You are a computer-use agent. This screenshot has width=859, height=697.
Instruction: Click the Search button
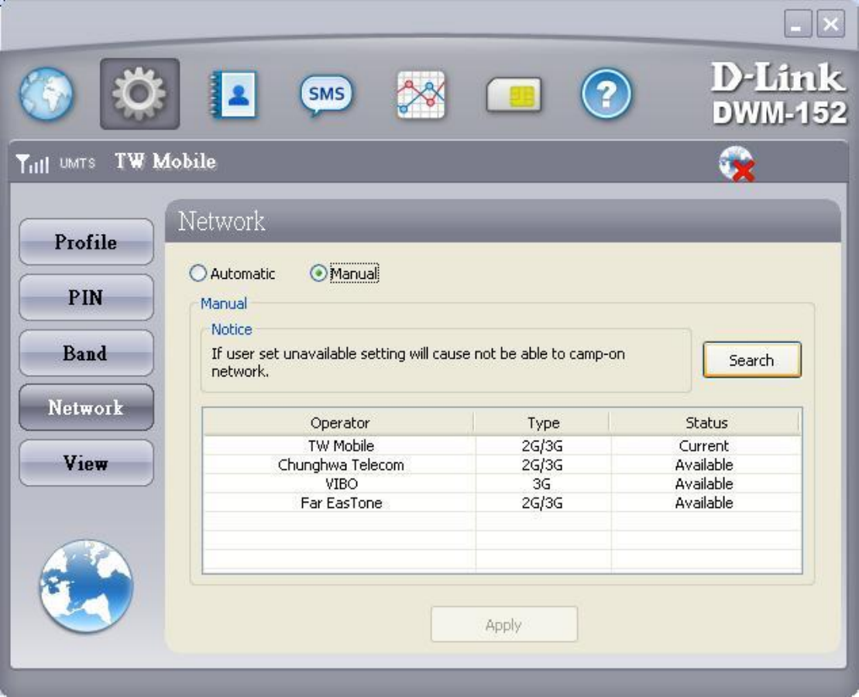(751, 360)
